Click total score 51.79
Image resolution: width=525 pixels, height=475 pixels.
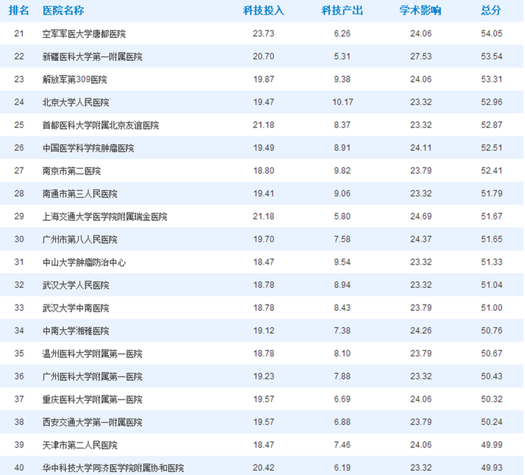click(x=492, y=193)
